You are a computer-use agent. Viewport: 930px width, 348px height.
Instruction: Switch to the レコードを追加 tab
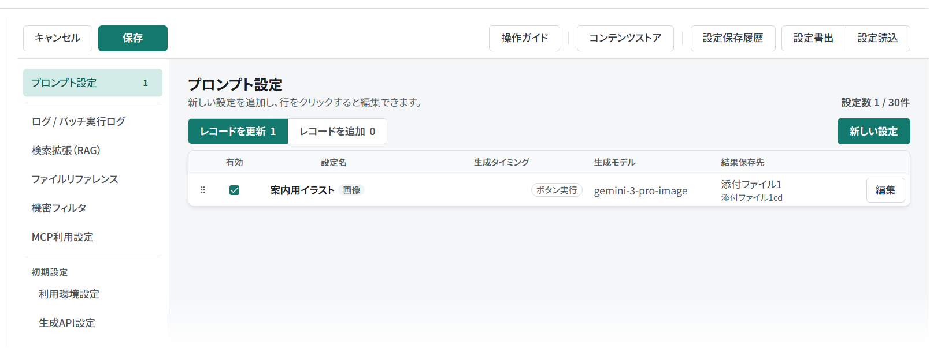pyautogui.click(x=338, y=132)
